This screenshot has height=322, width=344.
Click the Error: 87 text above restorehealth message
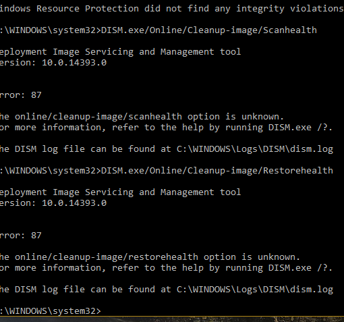(21, 236)
